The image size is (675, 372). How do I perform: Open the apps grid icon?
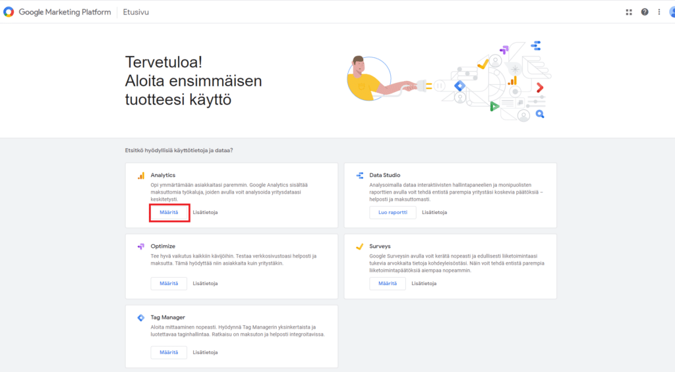(629, 12)
